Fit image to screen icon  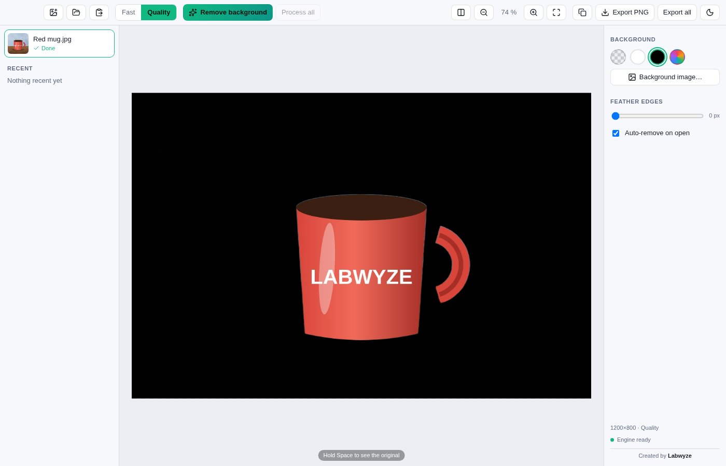pos(556,12)
